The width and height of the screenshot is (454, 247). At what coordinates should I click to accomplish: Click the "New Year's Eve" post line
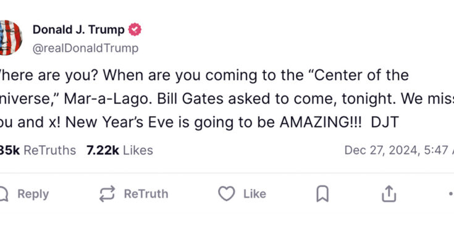(x=185, y=121)
